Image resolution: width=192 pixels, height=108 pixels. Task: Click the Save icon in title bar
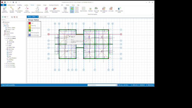click(5, 2)
